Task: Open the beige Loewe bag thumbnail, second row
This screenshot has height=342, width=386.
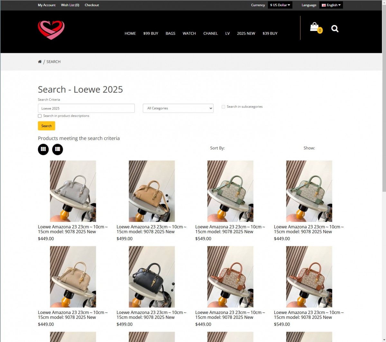Action: pyautogui.click(x=73, y=277)
